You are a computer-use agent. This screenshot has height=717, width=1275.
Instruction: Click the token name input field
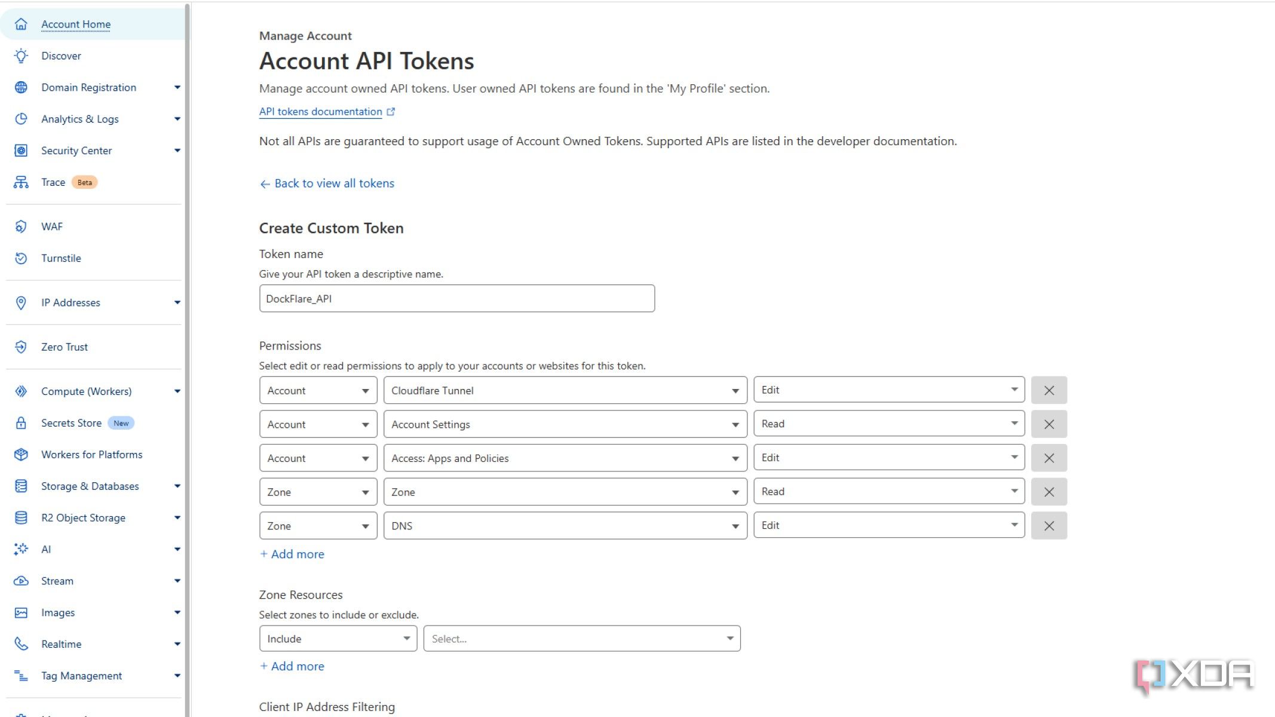click(x=457, y=298)
